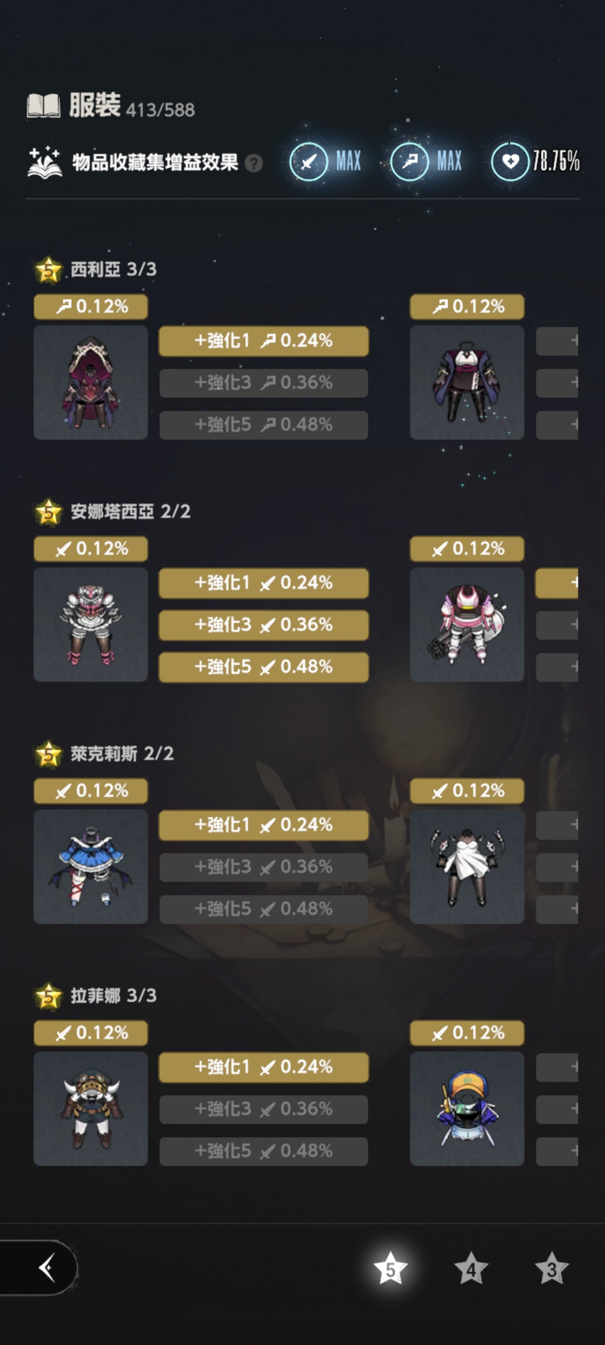This screenshot has width=605, height=1345.
Task: Switch to the 3-star costume tab
Action: 552,1269
